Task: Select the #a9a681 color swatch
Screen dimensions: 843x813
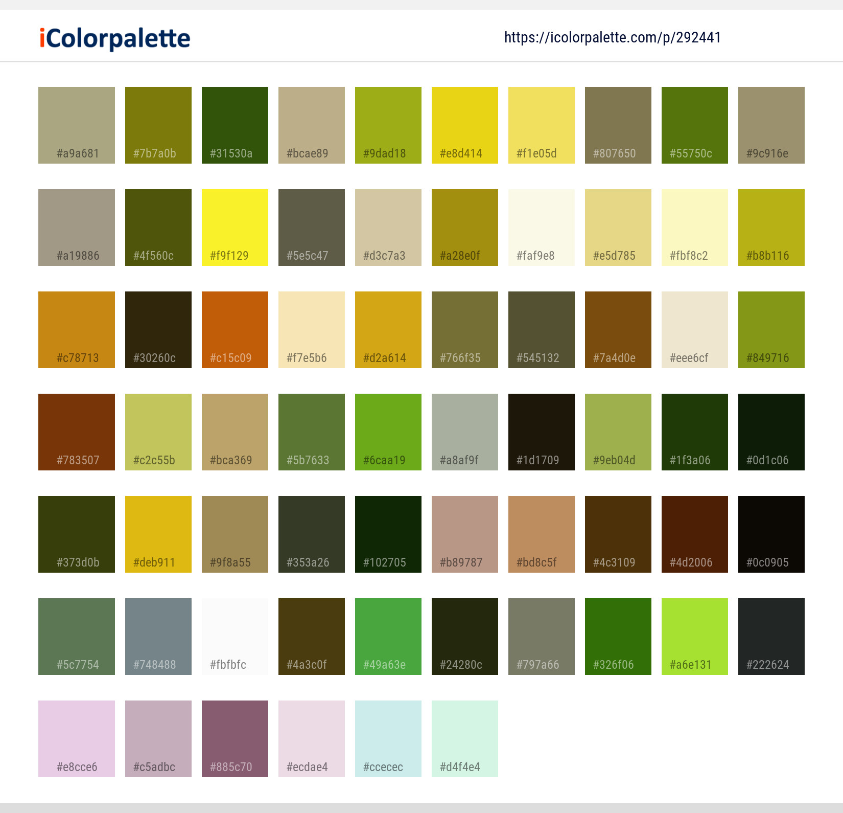Action: click(76, 125)
